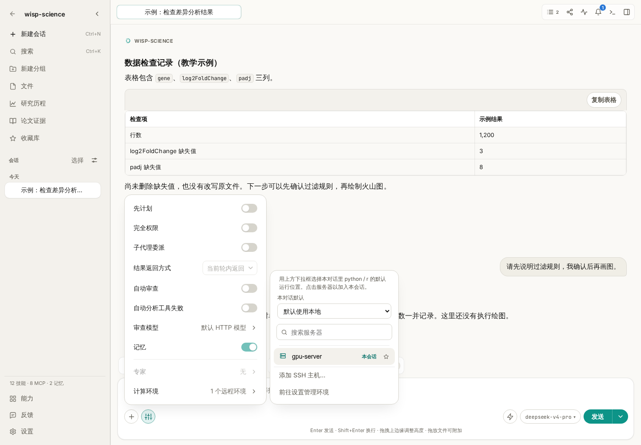This screenshot has width=641, height=445.
Task: Expand 计算环境 1 个远程环境
Action: click(195, 391)
